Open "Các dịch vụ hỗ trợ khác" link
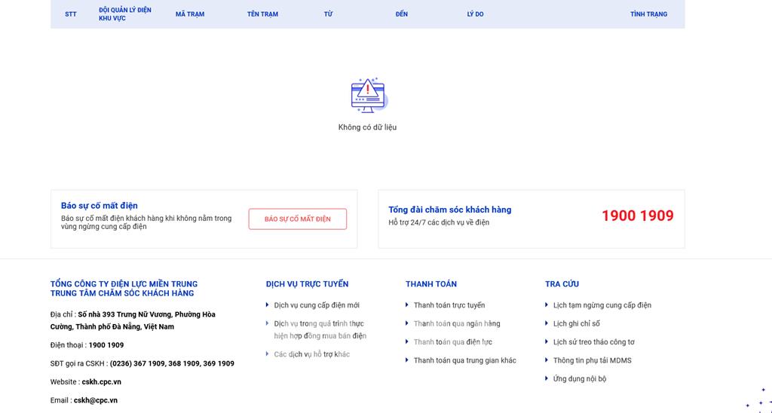The image size is (772, 413). tap(311, 354)
